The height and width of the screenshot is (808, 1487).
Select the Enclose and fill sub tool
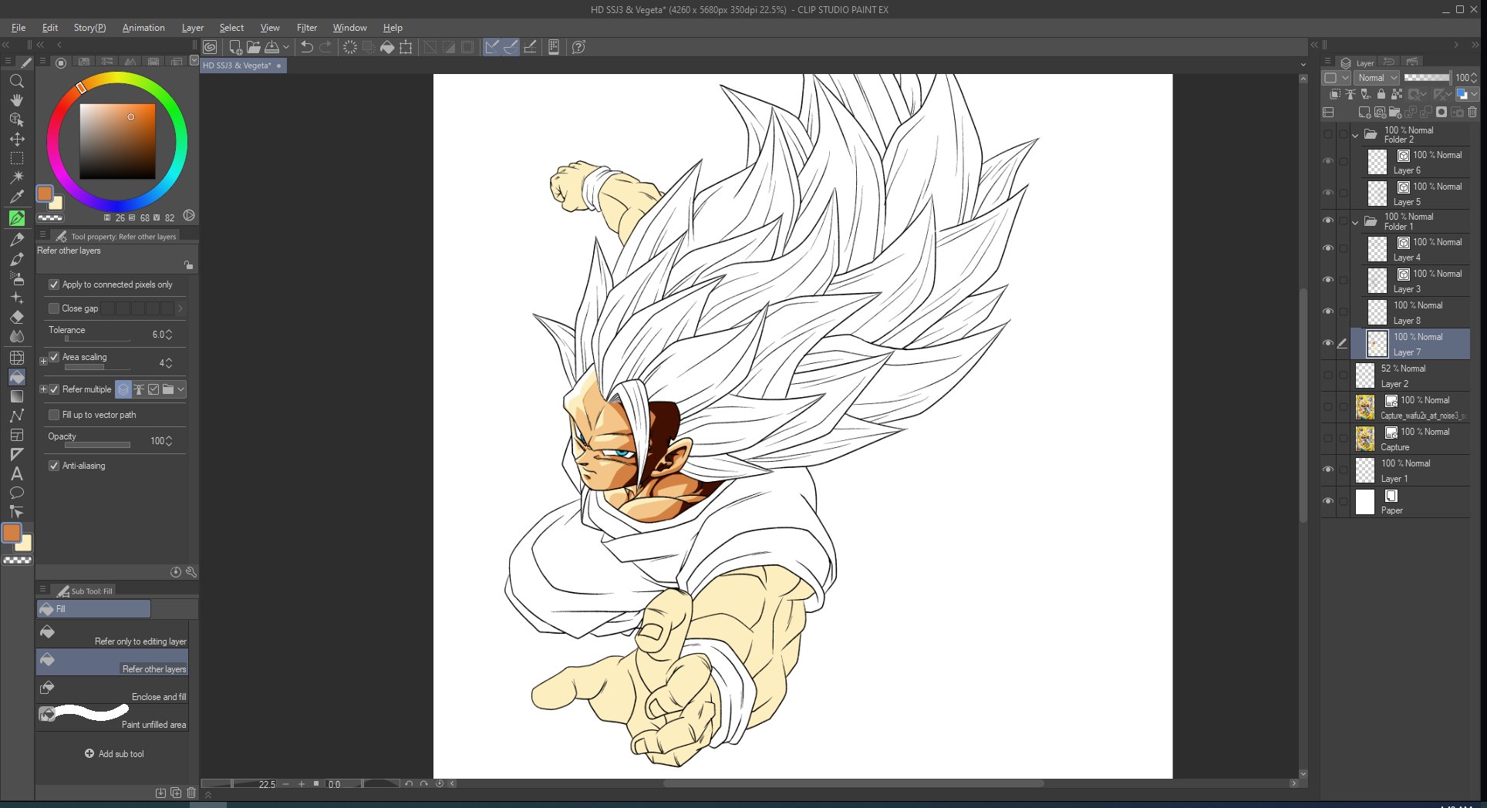(x=113, y=691)
